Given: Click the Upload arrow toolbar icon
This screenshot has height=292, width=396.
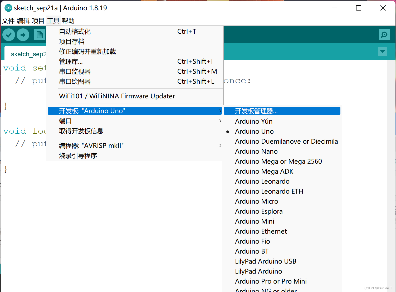Looking at the screenshot, I should tap(23, 35).
